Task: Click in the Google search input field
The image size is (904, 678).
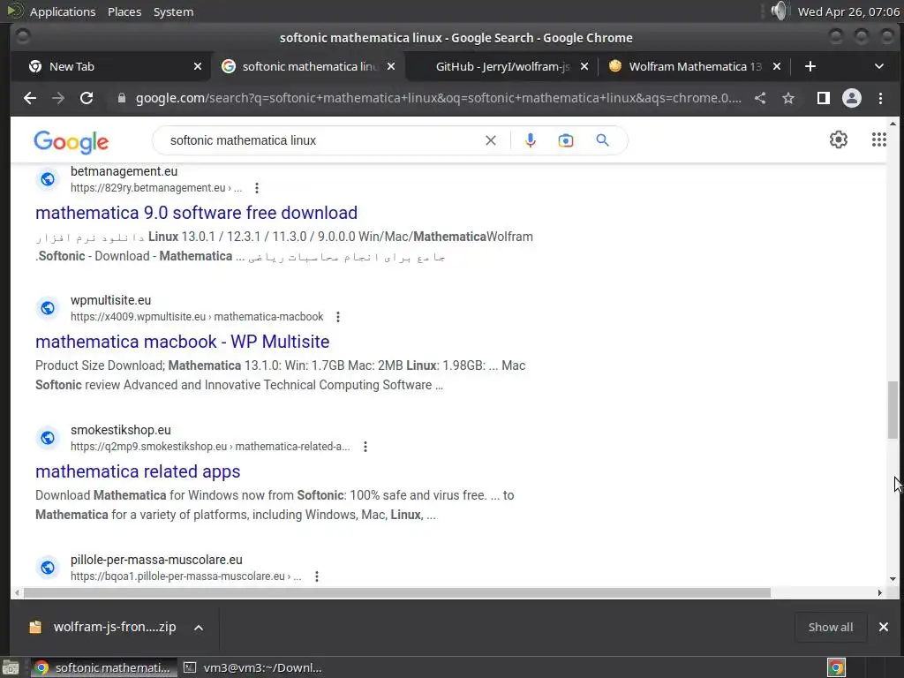Action: click(323, 140)
